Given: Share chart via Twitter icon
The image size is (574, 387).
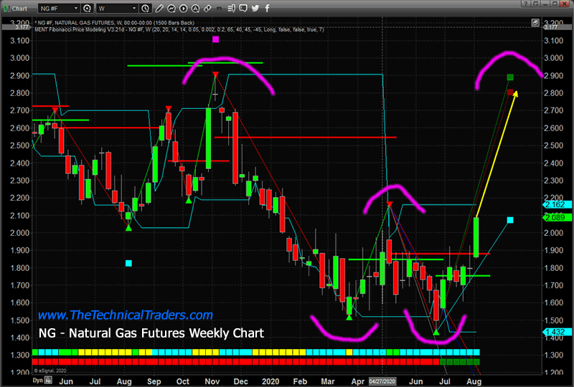Looking at the screenshot, I should coord(256,8).
